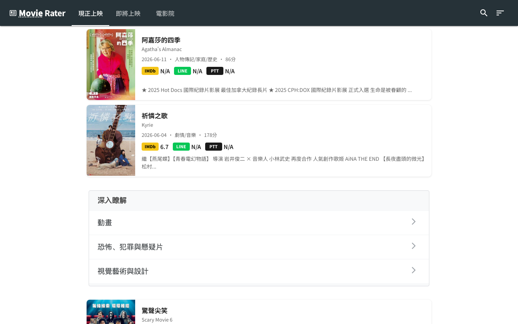Expand 視覺藝術與設計 chevron arrow

click(414, 270)
